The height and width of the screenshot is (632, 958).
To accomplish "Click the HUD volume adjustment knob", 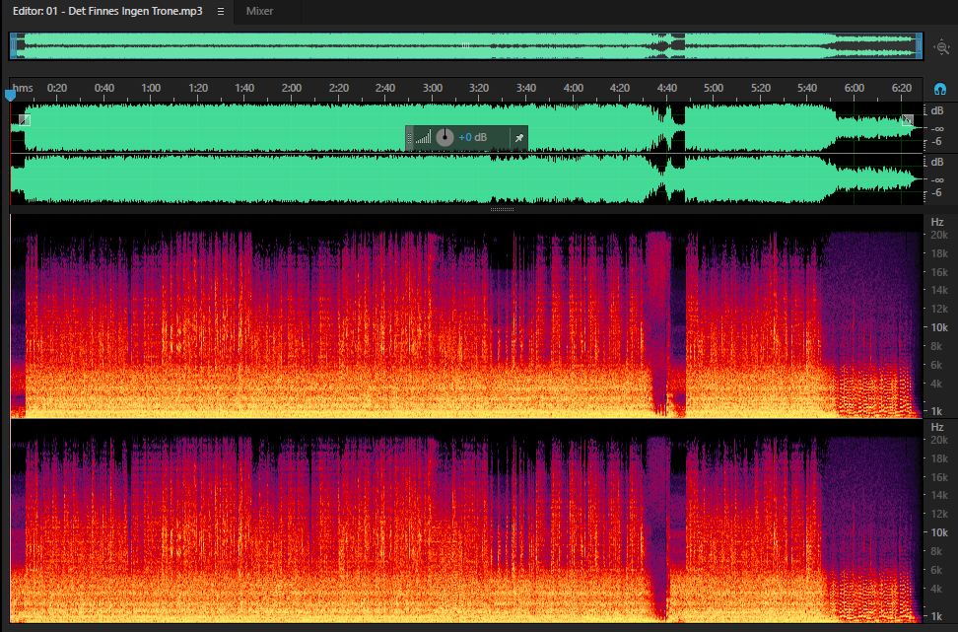I will [445, 137].
